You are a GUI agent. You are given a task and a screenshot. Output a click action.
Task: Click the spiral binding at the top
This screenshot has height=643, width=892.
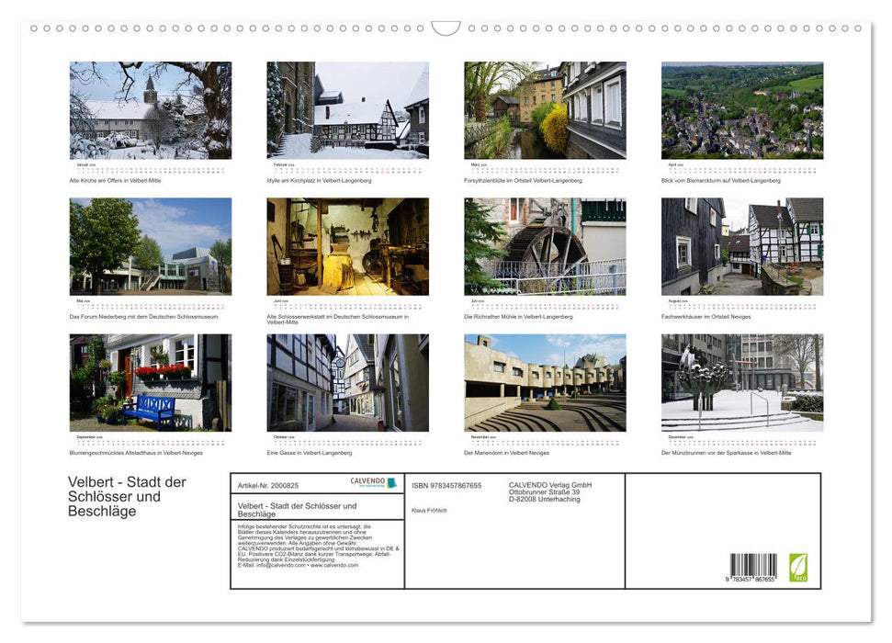(446, 29)
